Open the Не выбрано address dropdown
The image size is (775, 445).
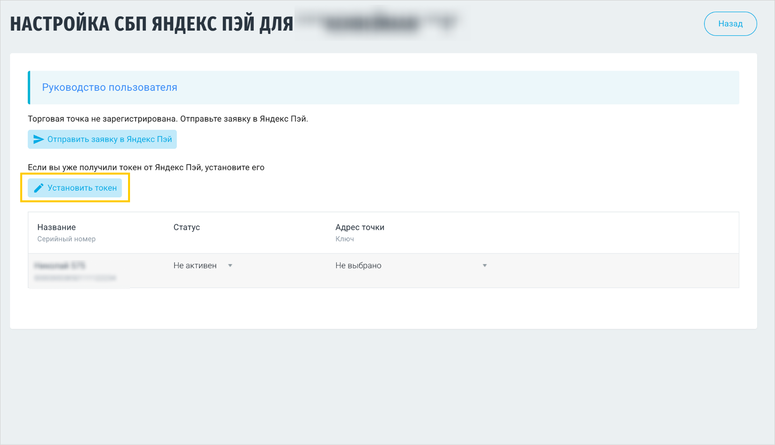[358, 266]
